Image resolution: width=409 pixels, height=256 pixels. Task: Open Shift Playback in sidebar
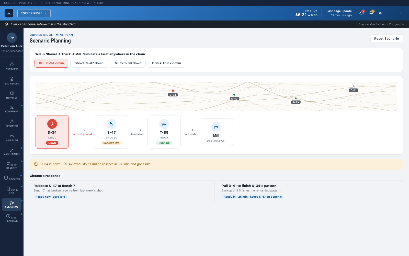point(12,218)
